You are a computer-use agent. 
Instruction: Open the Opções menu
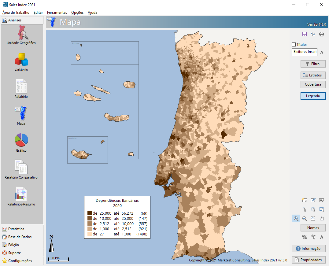(x=77, y=13)
